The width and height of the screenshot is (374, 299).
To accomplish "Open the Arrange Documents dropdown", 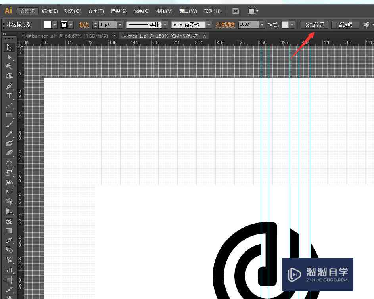I will click(253, 11).
